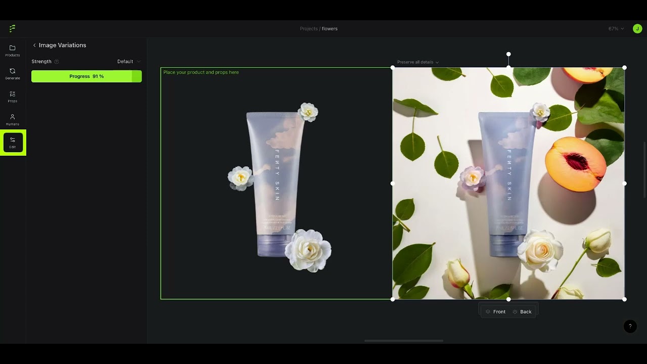Click the vertical scrollbar at right edge
The height and width of the screenshot is (364, 647).
click(x=644, y=170)
